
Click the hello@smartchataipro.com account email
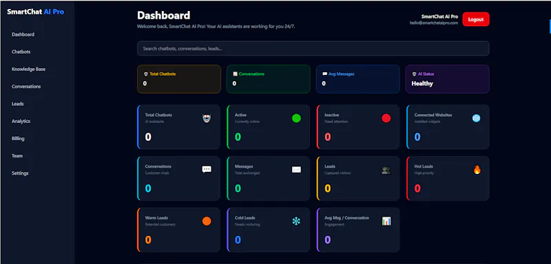click(434, 23)
